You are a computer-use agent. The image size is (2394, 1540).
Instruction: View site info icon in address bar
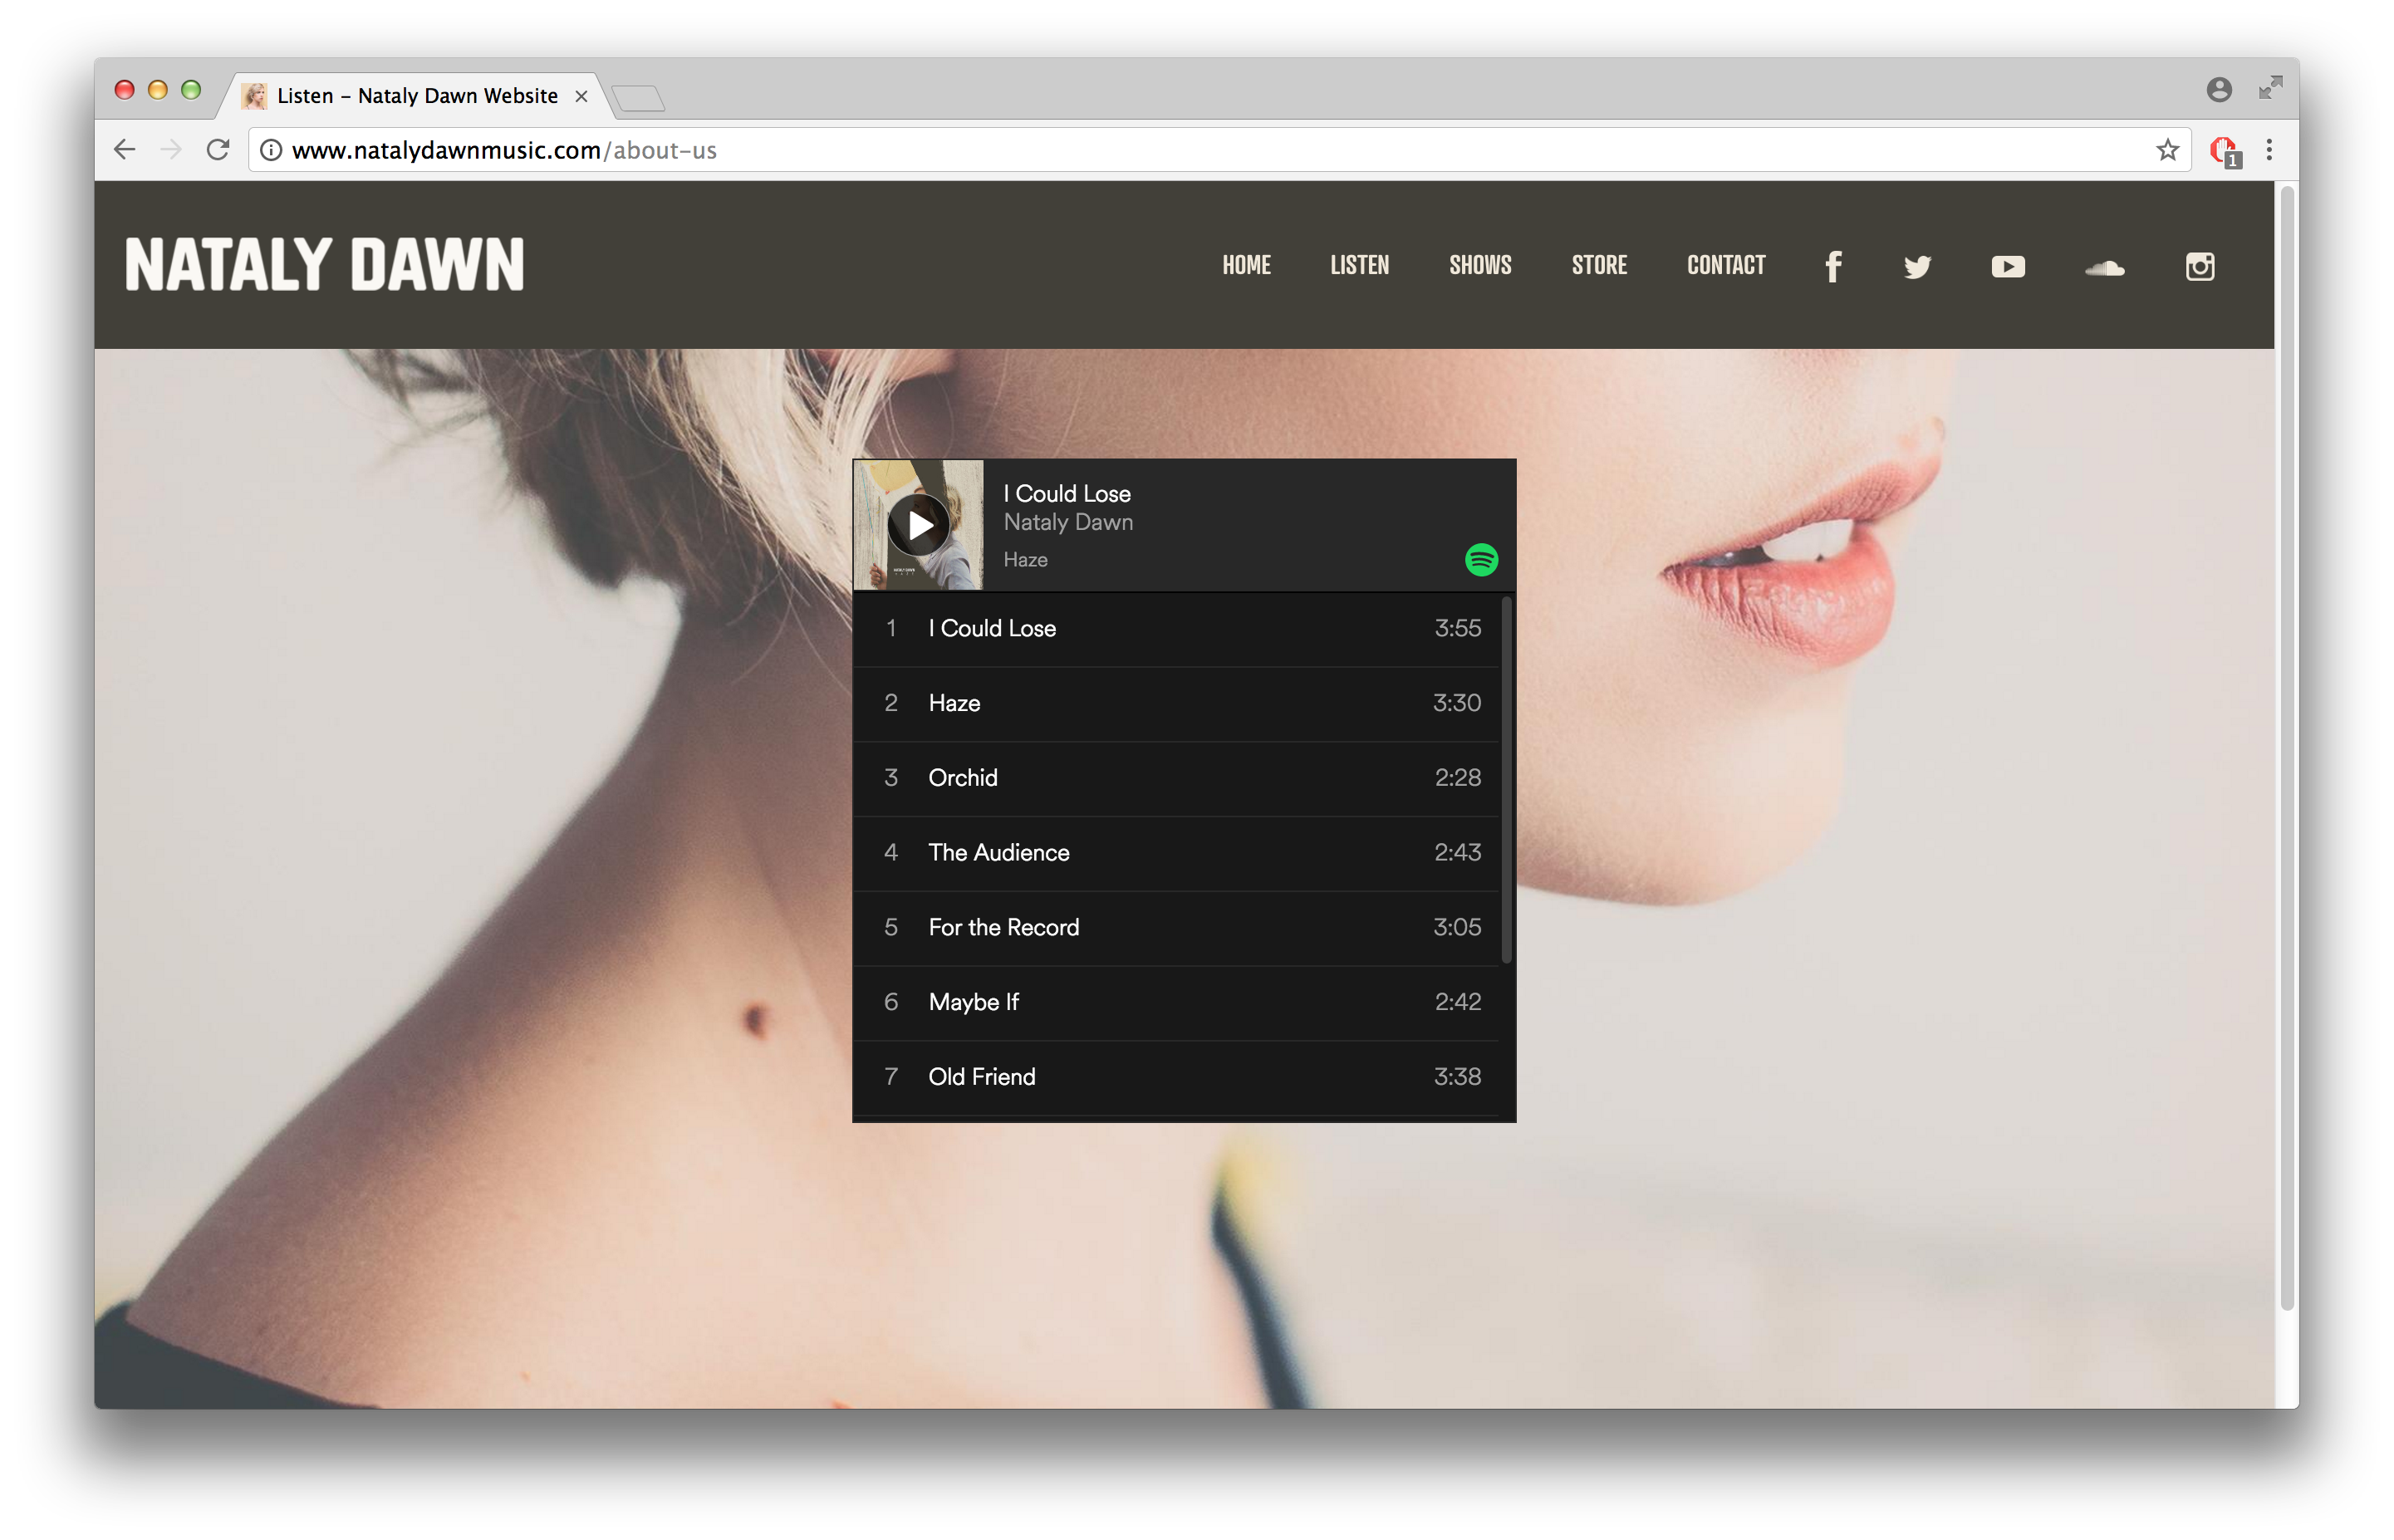(x=270, y=150)
